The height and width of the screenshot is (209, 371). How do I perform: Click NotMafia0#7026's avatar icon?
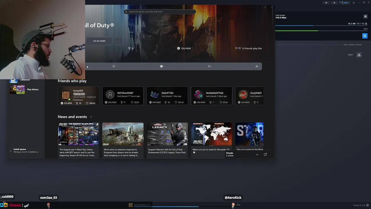(199, 94)
